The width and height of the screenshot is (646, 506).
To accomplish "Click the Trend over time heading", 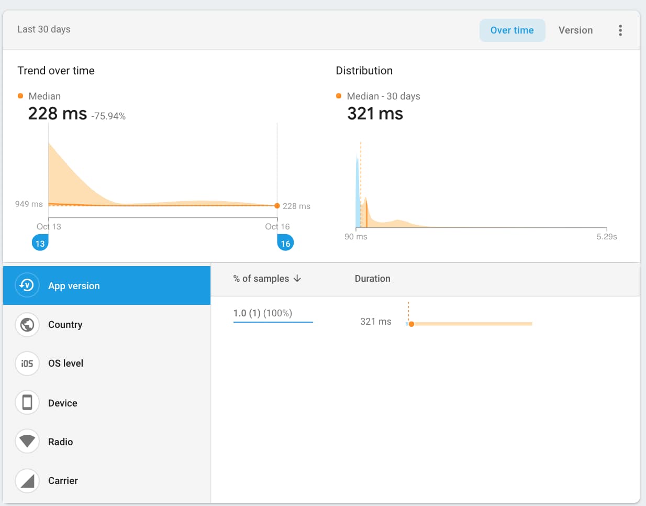I will pyautogui.click(x=56, y=71).
